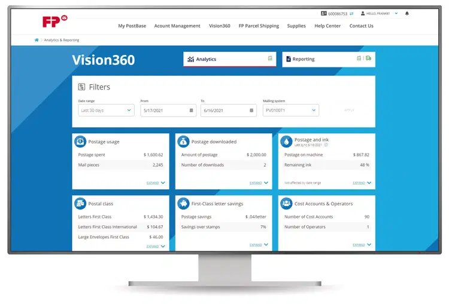Go to the home breadcrumb icon
The height and width of the screenshot is (304, 449).
click(37, 40)
